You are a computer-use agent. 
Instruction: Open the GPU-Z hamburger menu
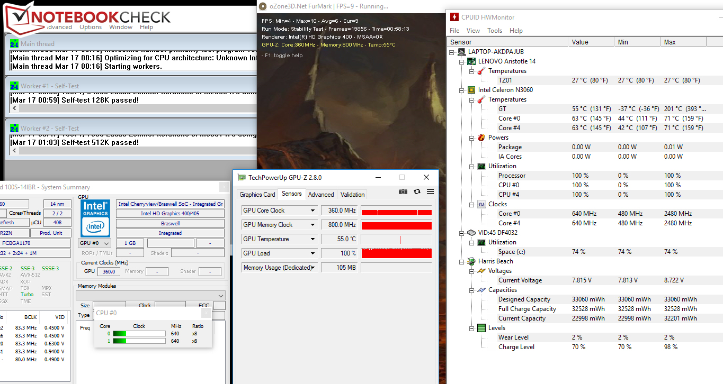pos(430,191)
